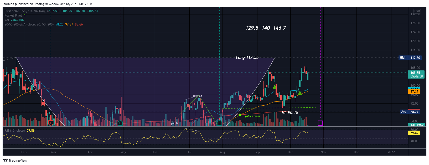
Task: Click the C105.85 close value in legend
Action: tap(92, 11)
